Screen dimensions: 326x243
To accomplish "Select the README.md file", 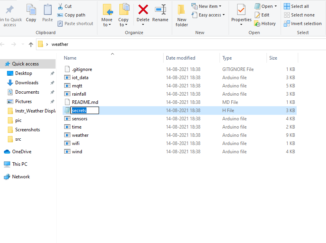I will 85,102.
